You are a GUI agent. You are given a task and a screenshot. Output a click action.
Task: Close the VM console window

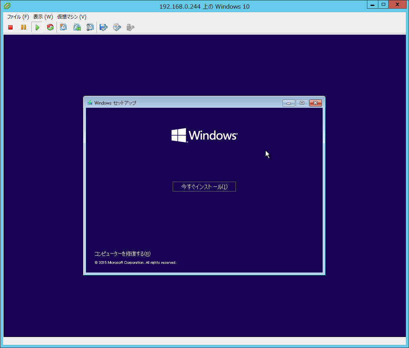click(x=397, y=4)
